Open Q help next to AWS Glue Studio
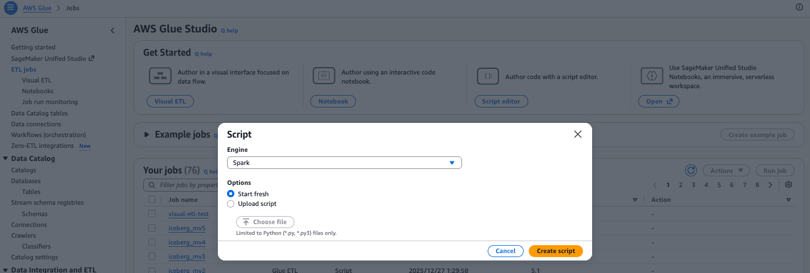 229,30
